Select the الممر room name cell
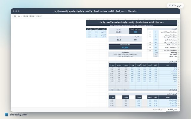This screenshot has height=119, width=191. 168,81
